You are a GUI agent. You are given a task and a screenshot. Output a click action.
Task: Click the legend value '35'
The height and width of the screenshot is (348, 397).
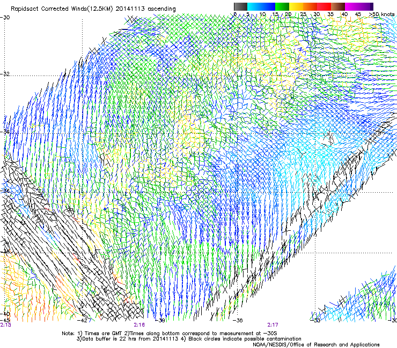tap(330, 14)
